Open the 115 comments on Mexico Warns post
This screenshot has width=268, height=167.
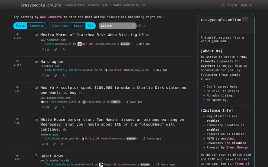coord(45,50)
